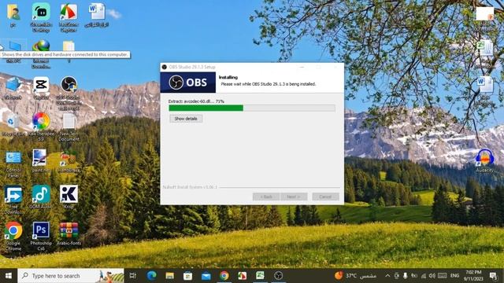Open the CapCut desktop shortcut
The height and width of the screenshot is (283, 504).
pyautogui.click(x=41, y=88)
